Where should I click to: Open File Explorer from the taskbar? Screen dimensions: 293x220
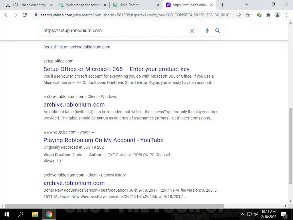pos(35,214)
